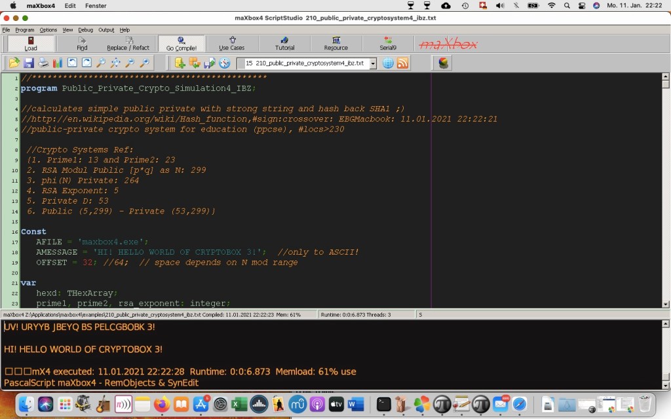Click the open folder icon
671x419 pixels.
(14, 63)
